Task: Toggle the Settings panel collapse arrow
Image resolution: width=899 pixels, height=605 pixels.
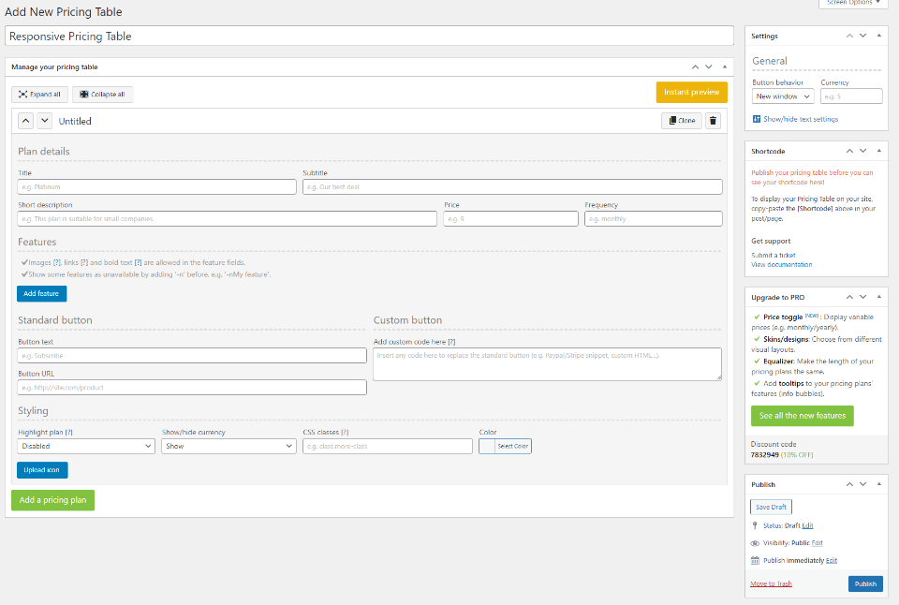Action: pyautogui.click(x=879, y=36)
